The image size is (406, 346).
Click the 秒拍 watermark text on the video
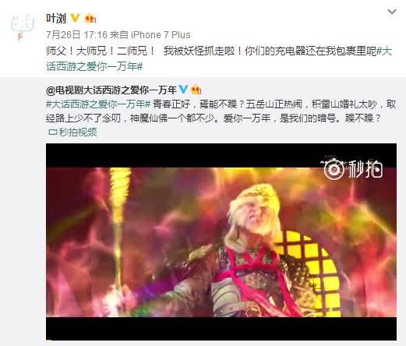365,169
